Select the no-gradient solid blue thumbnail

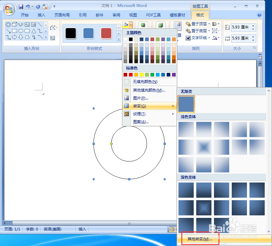(186, 104)
